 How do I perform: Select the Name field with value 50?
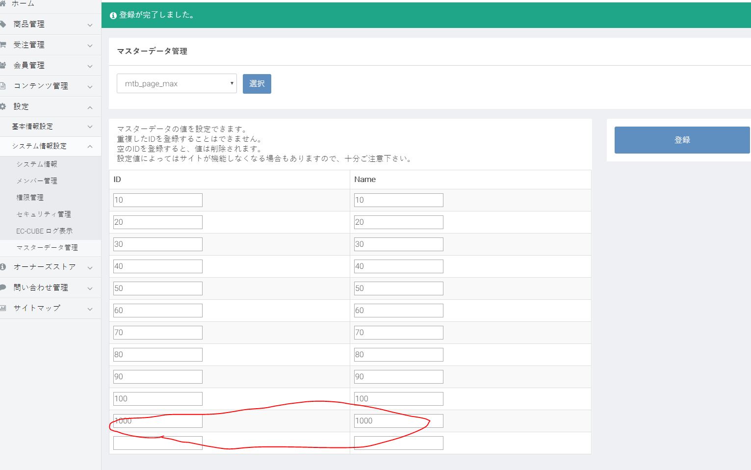[x=398, y=288]
